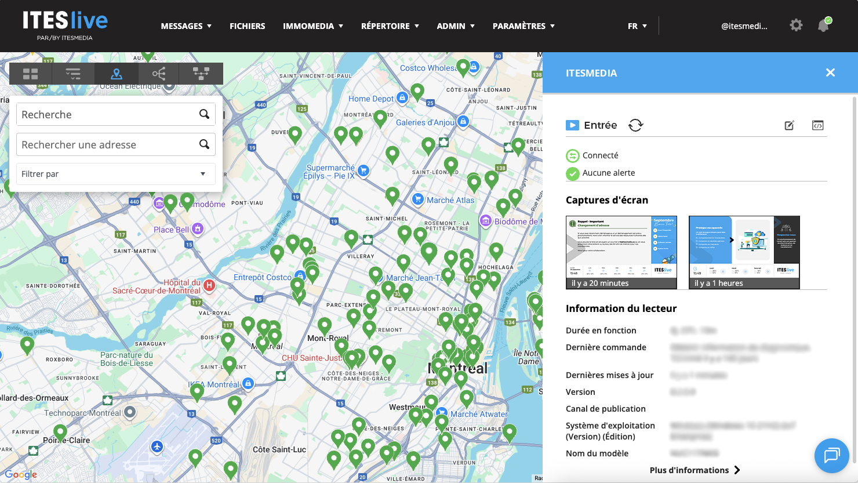Open the ADMIN menu

pyautogui.click(x=456, y=26)
